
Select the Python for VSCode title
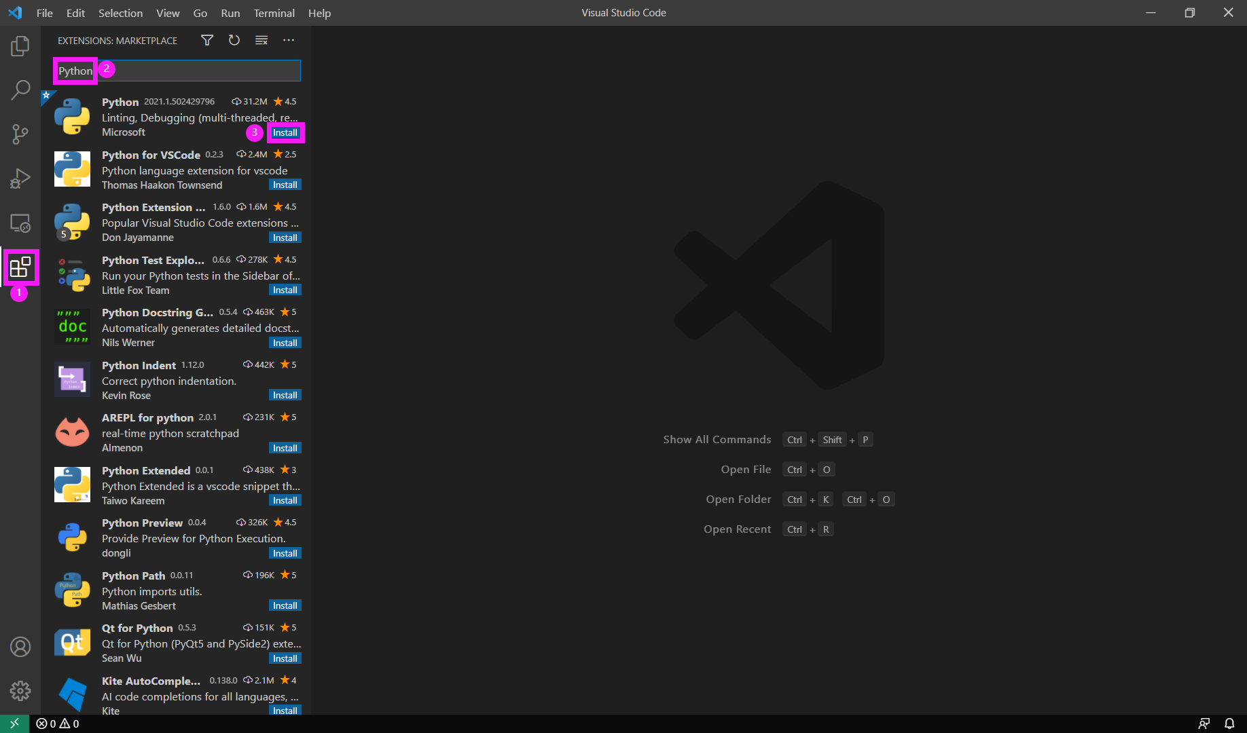151,155
